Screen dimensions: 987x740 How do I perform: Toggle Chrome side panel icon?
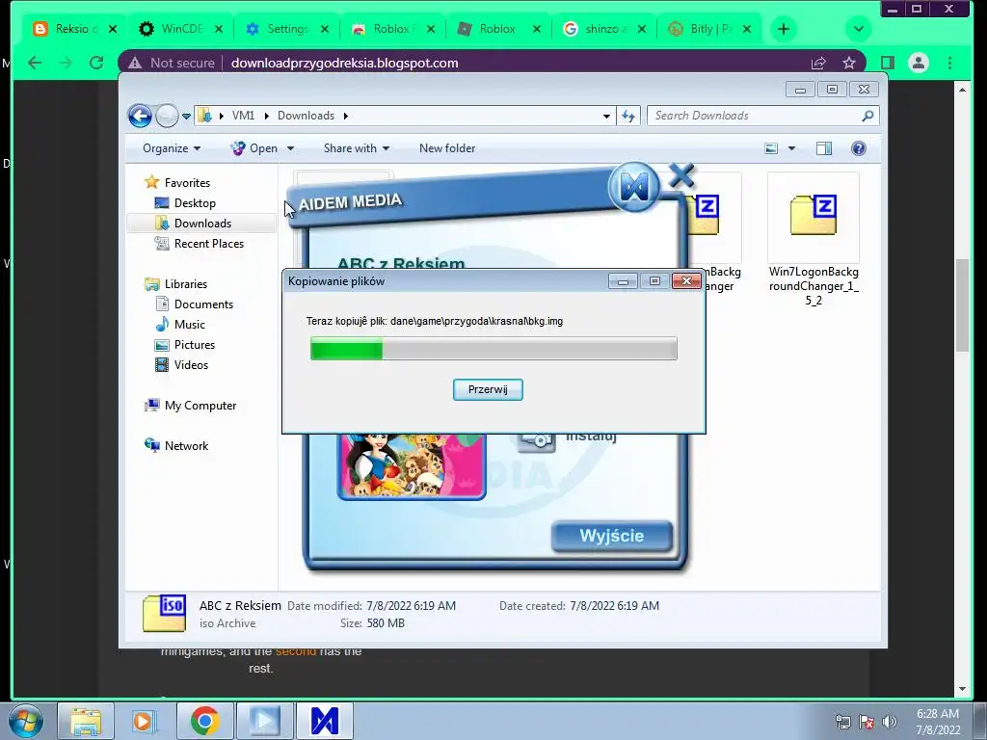(888, 63)
